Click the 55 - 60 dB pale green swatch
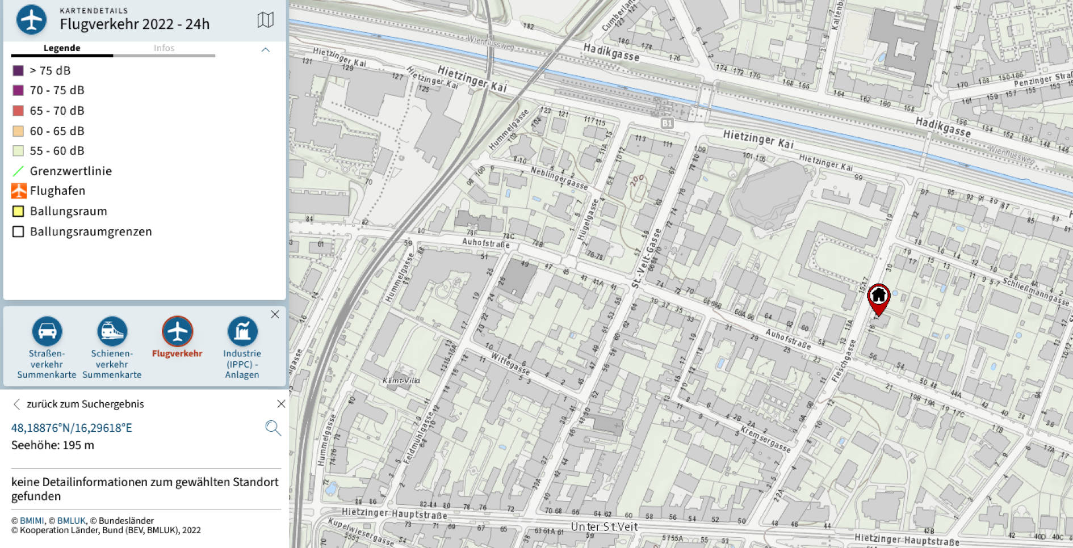Image resolution: width=1073 pixels, height=548 pixels. tap(18, 151)
